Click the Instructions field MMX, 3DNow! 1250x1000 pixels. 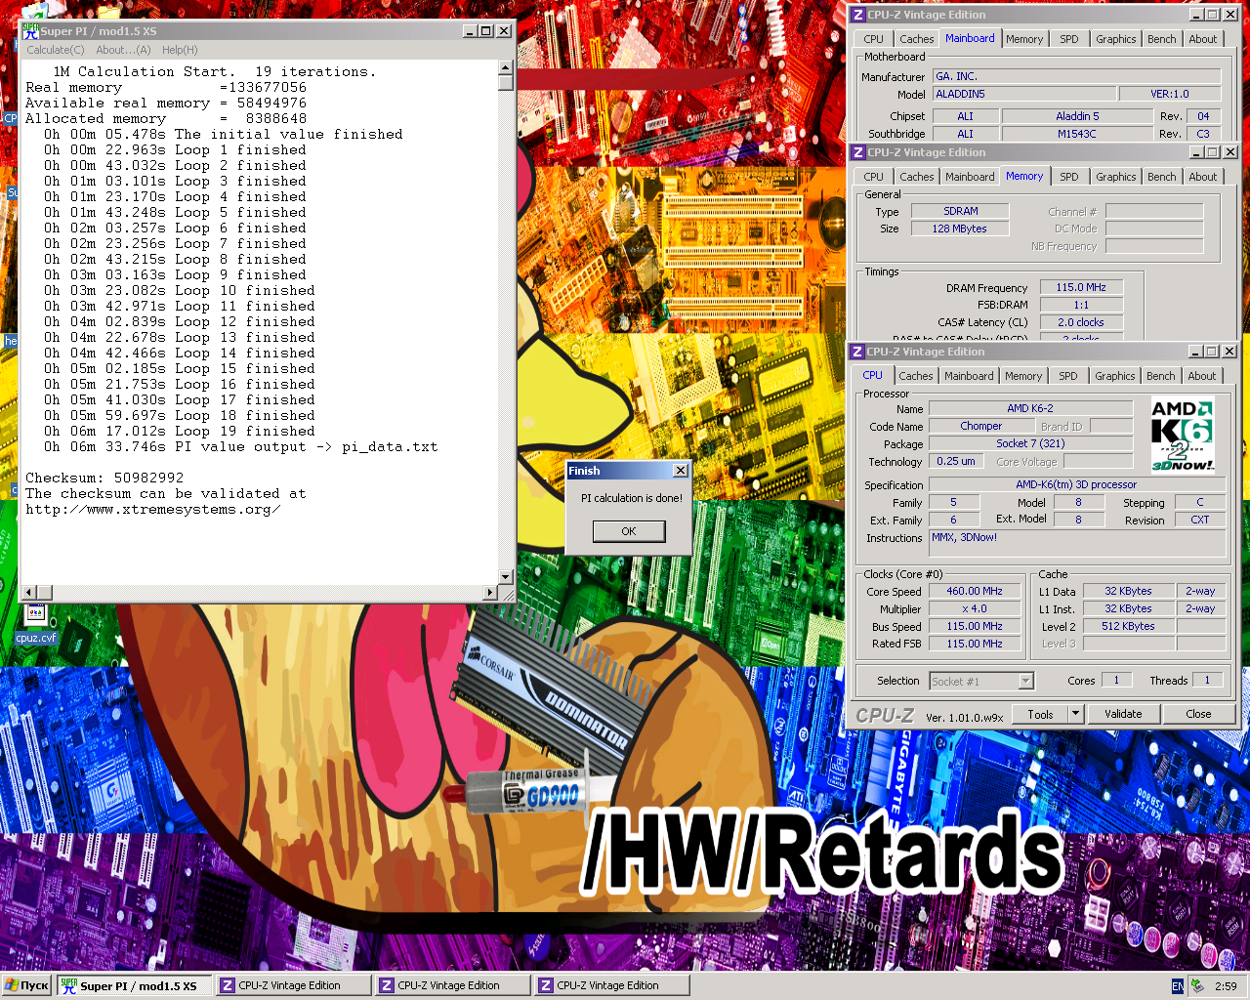(1076, 545)
